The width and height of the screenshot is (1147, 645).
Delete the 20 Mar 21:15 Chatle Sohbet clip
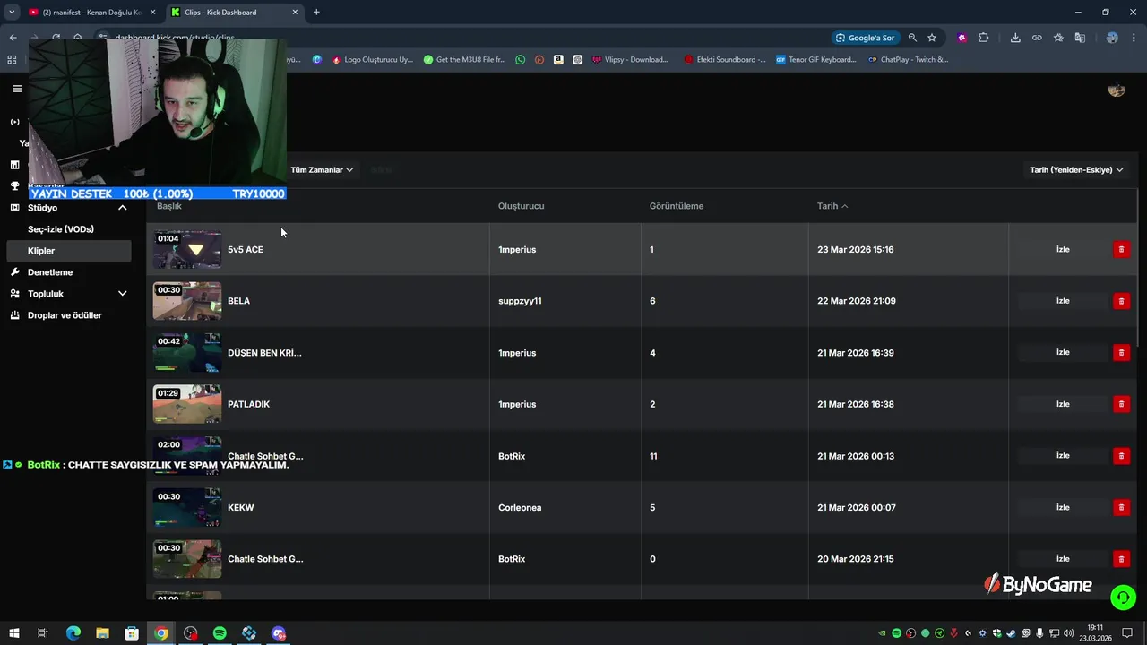coord(1121,559)
